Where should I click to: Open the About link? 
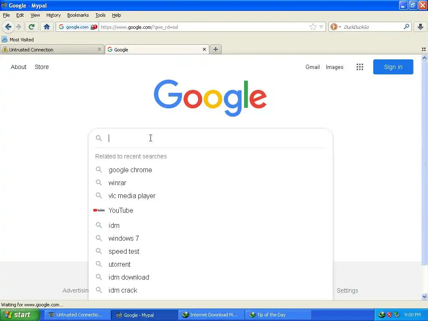[x=18, y=67]
